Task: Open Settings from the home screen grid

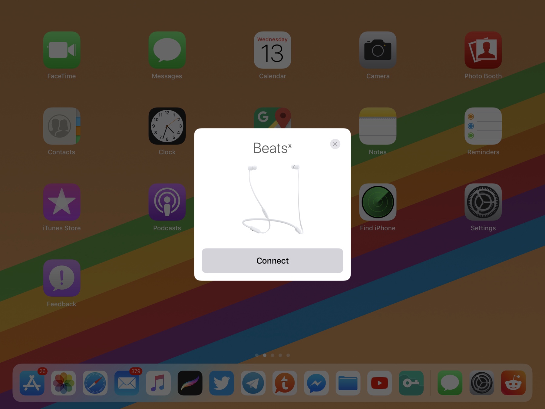Action: pyautogui.click(x=483, y=202)
